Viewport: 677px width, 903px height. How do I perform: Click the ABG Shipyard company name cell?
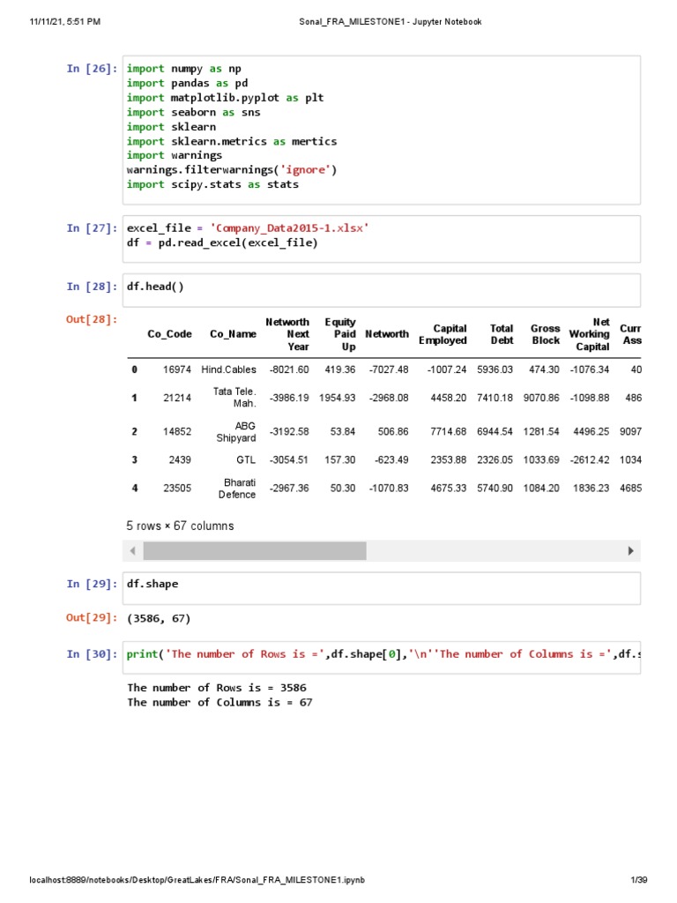tap(236, 432)
